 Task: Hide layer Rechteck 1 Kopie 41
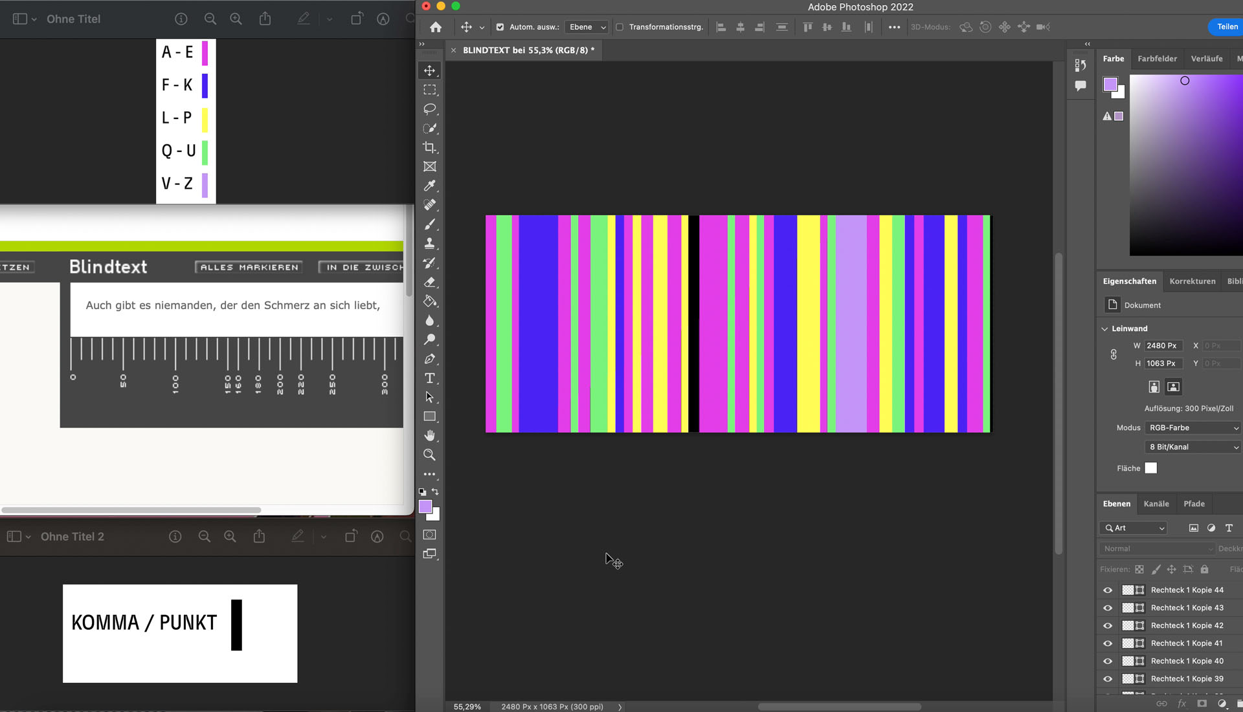(x=1108, y=643)
